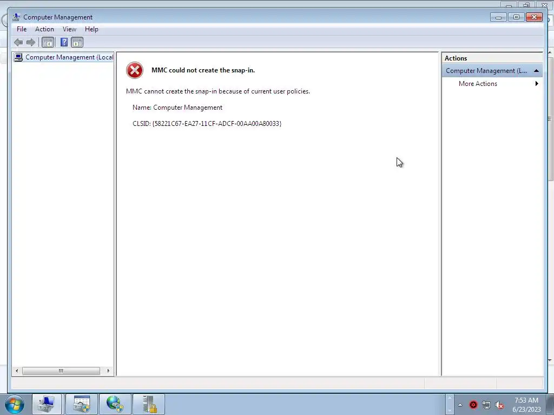The width and height of the screenshot is (554, 415).
Task: Click the muted volume tray icon
Action: point(499,405)
